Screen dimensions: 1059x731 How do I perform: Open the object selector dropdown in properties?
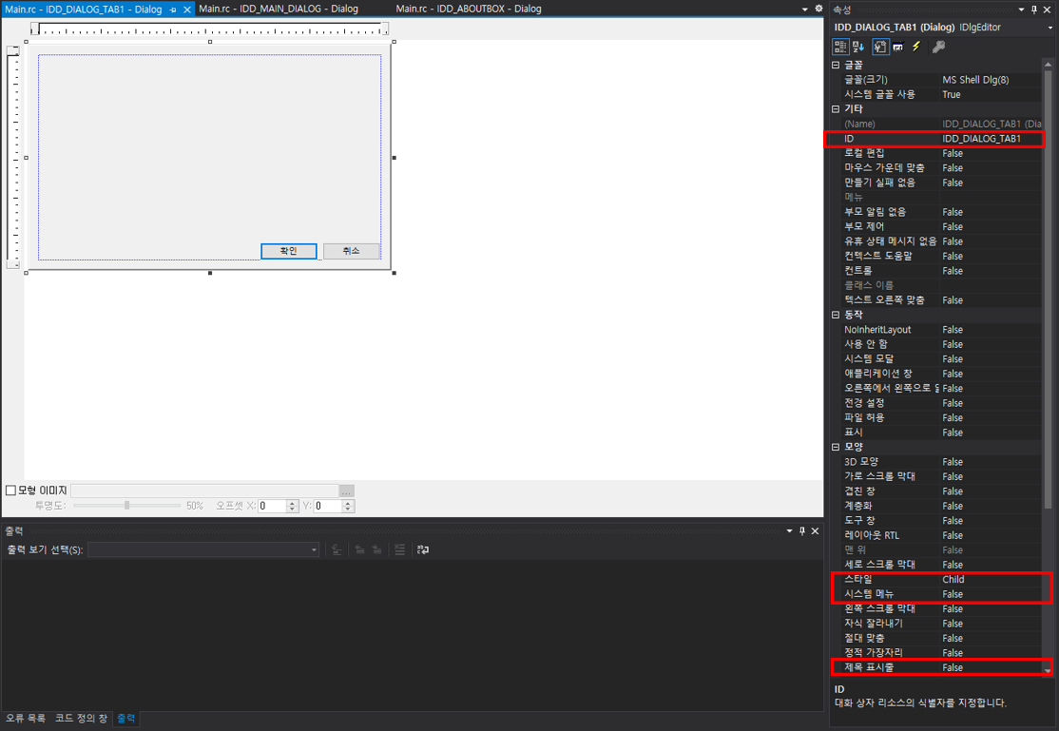pos(1049,28)
